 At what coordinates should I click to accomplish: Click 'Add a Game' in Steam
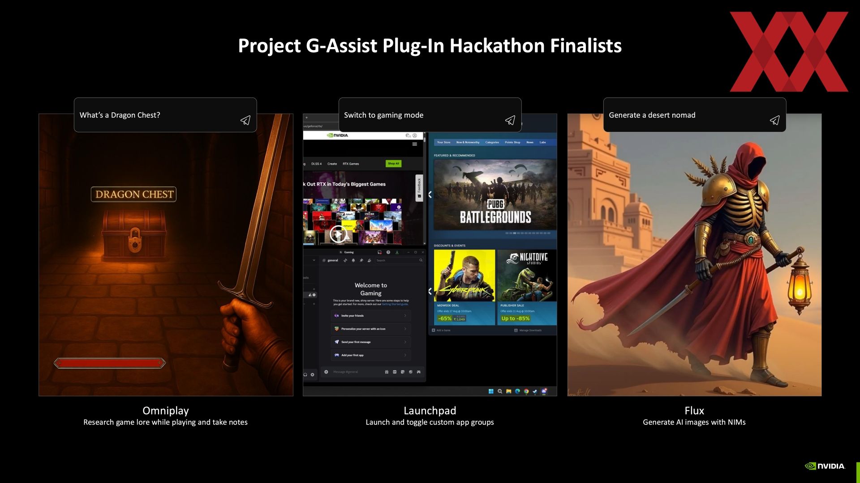441,330
